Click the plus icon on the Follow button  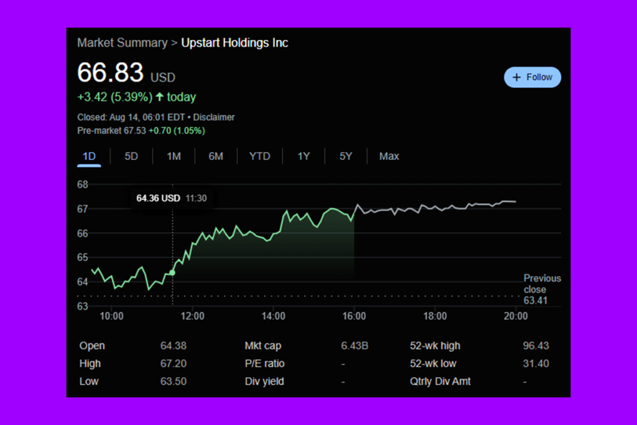518,77
